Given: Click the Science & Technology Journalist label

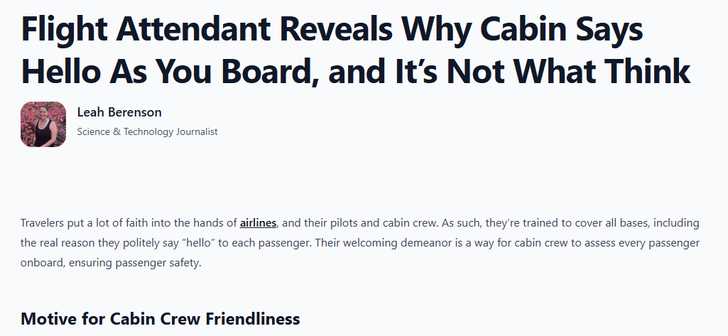Looking at the screenshot, I should 147,131.
